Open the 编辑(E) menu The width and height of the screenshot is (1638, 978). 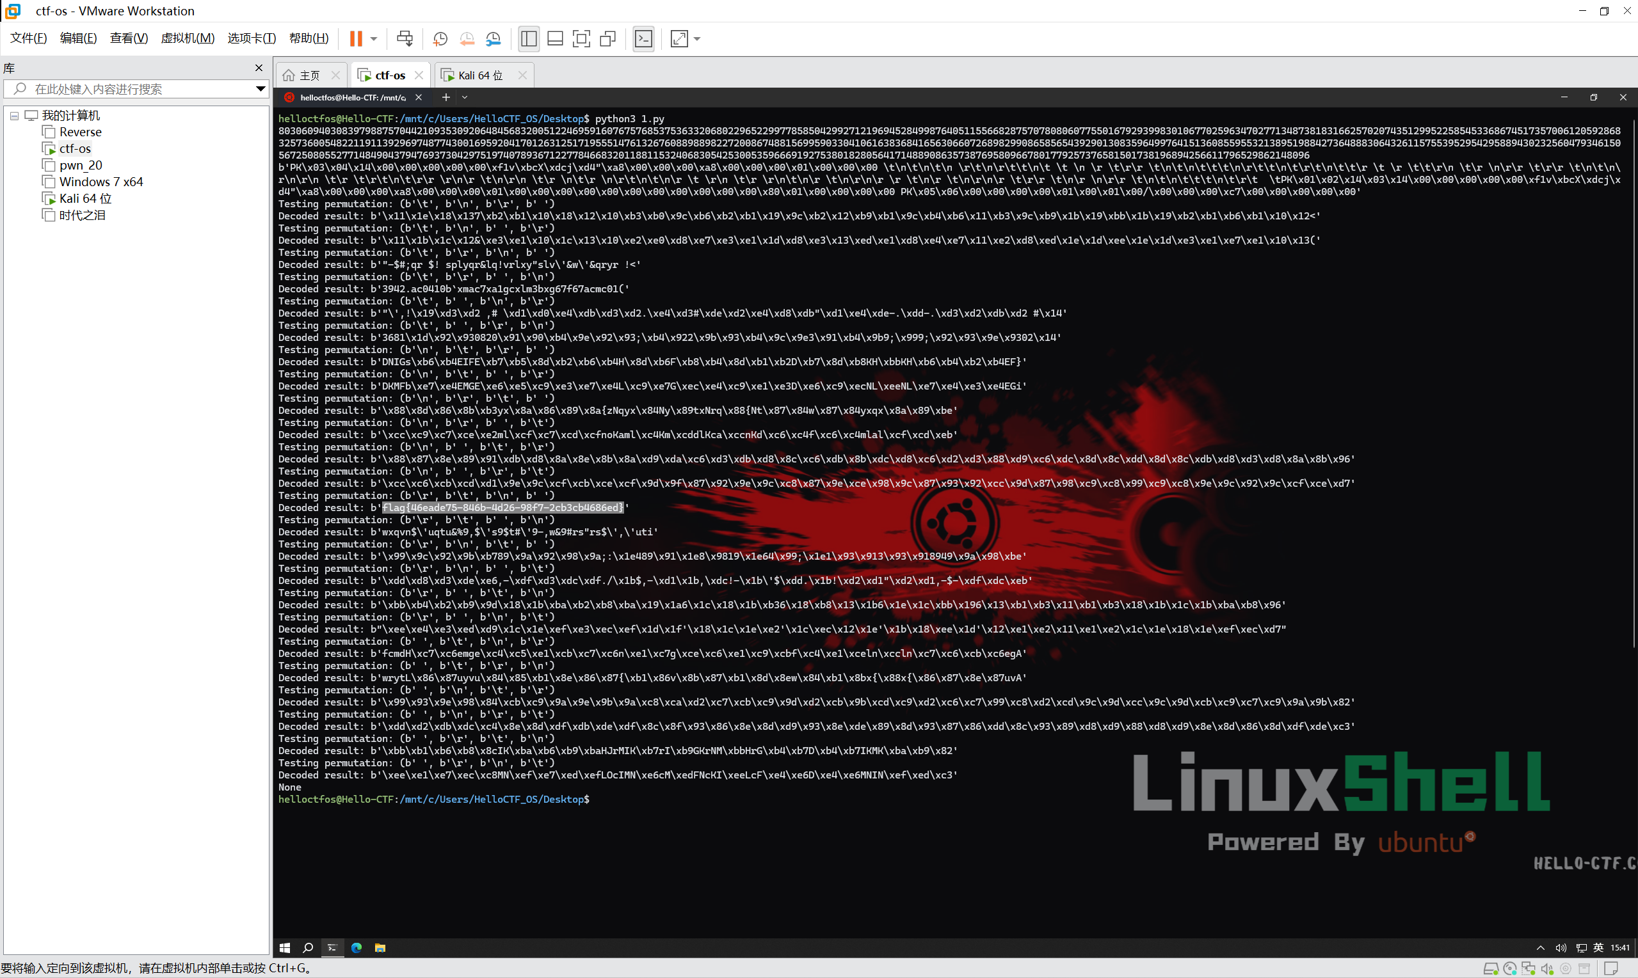(x=78, y=38)
